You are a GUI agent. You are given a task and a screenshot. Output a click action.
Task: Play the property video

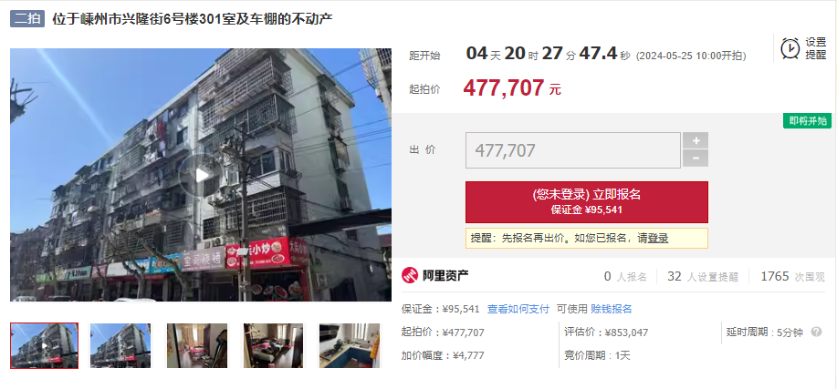point(200,175)
